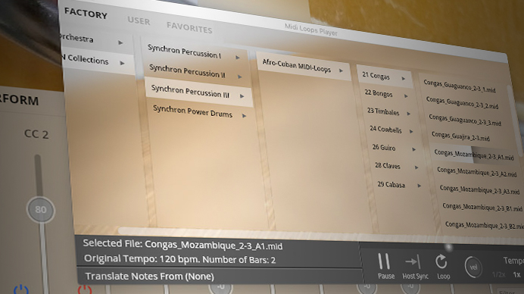
Task: Select the 1/2x tempo multiplier
Action: click(x=498, y=274)
